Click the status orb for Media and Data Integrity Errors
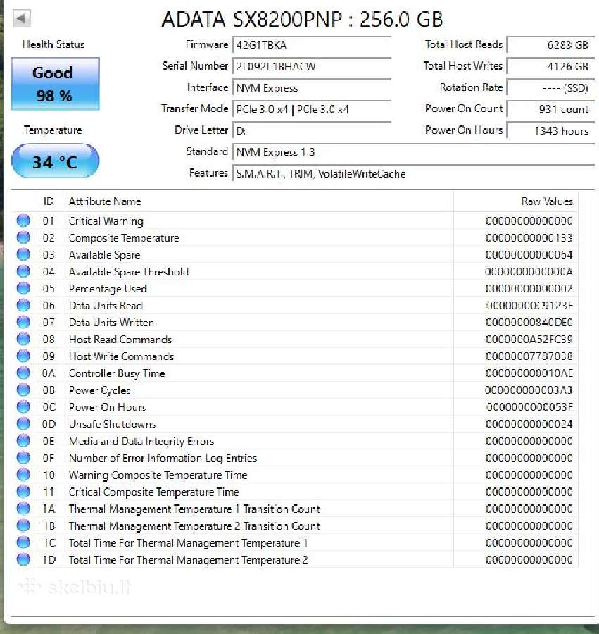The width and height of the screenshot is (599, 634). pos(23,441)
